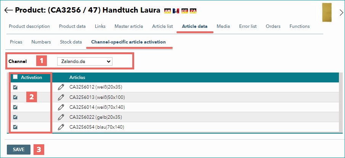Click the yellow towel product thumbnail
This screenshot has width=345, height=158.
point(327,12)
